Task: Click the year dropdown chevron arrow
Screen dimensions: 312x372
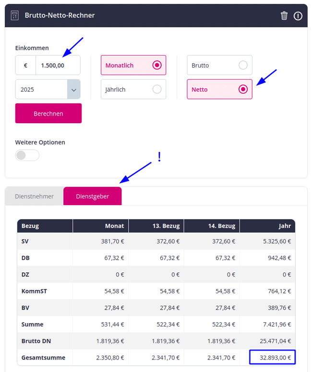Action: pos(73,90)
